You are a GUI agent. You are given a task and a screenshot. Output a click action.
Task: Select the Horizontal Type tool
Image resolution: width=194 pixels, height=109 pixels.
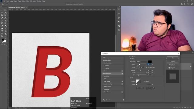coord(2,31)
